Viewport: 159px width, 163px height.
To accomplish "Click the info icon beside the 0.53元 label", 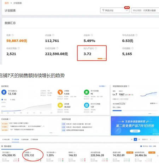I will point(136,35).
